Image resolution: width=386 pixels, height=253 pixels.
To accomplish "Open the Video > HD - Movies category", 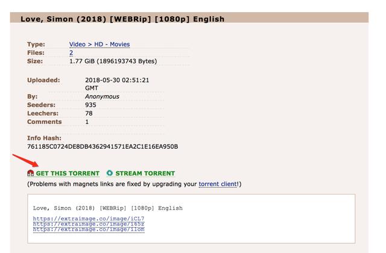I will [100, 44].
